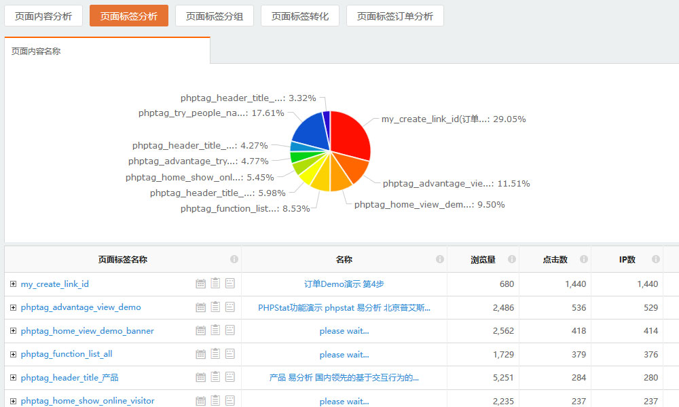Click list-detail icon in phptag_function_list_all row

click(230, 353)
